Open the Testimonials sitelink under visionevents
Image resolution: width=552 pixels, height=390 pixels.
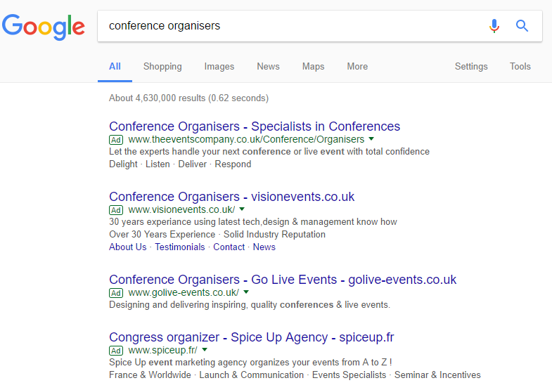[179, 247]
